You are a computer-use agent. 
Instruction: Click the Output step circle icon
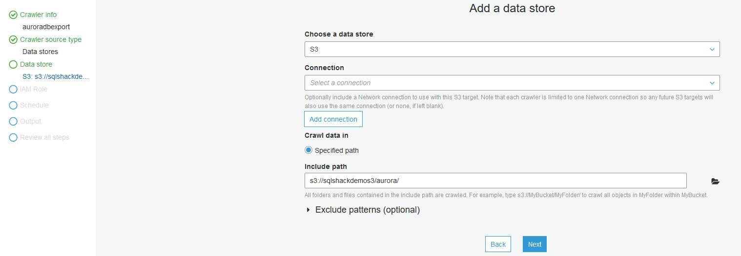[13, 122]
